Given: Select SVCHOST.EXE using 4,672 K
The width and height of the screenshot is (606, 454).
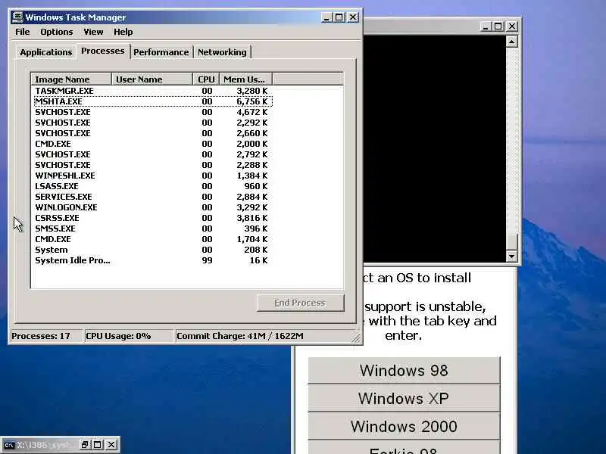Looking at the screenshot, I should pos(153,112).
